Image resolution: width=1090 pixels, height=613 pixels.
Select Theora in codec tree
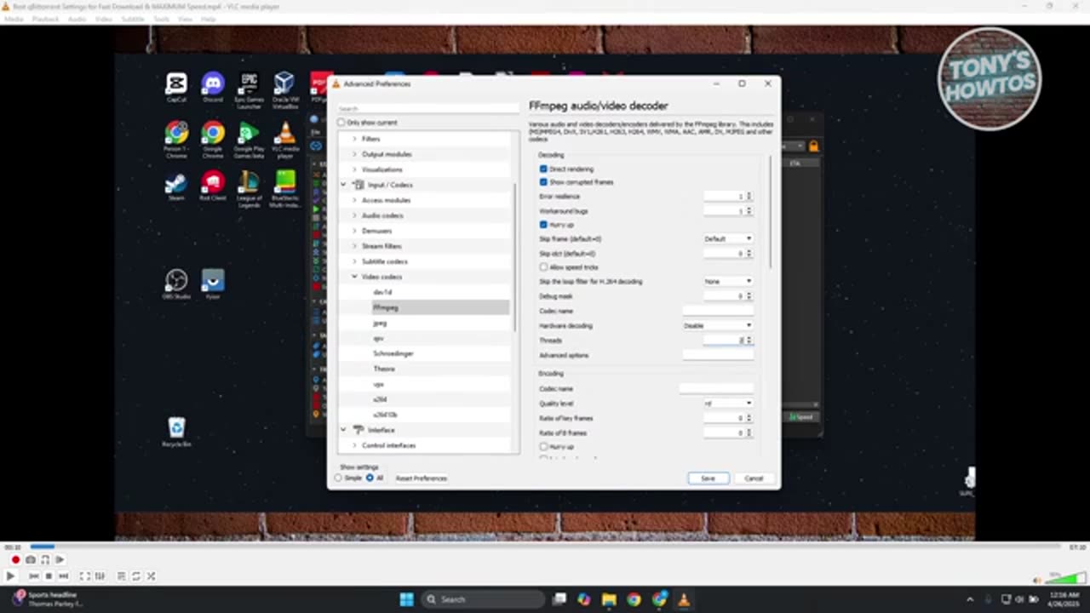tap(384, 369)
